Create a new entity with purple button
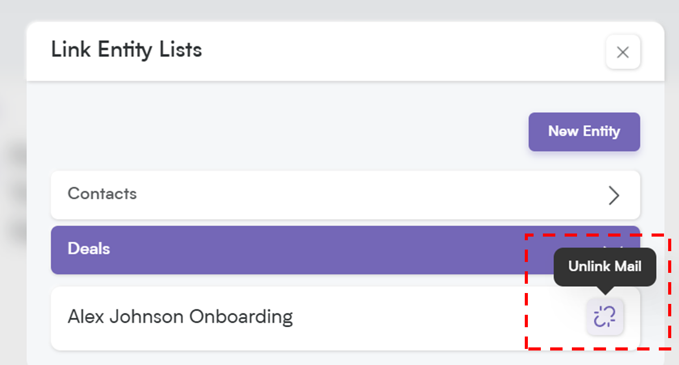Screen dimensions: 679x365 (x=584, y=132)
